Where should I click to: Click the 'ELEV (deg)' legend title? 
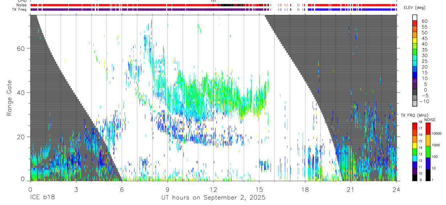pyautogui.click(x=414, y=8)
